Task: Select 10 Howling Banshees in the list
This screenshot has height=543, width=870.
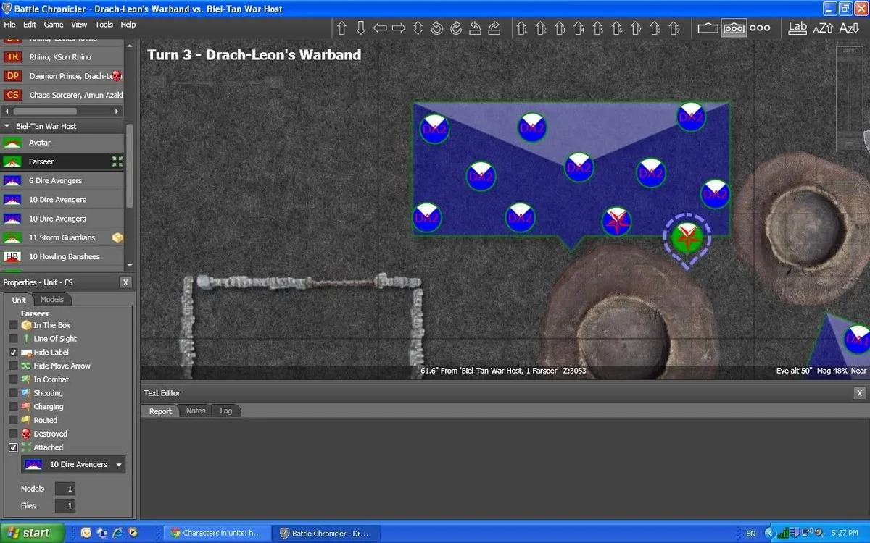Action: (63, 256)
